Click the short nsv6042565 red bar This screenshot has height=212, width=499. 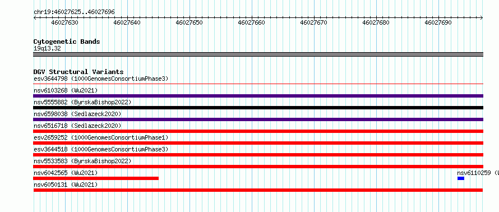(x=96, y=178)
